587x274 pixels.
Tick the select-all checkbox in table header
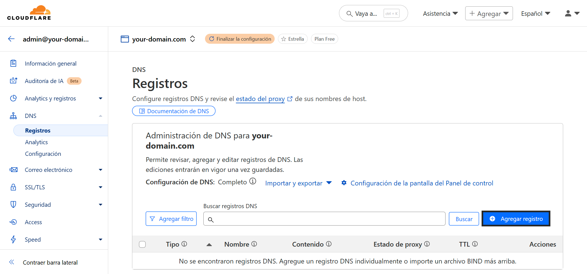[x=142, y=244]
